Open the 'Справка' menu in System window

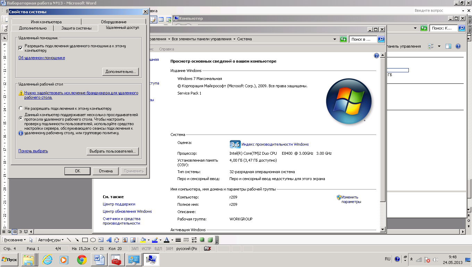click(x=166, y=49)
